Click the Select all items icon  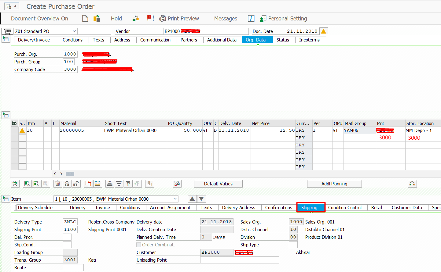pos(27,184)
